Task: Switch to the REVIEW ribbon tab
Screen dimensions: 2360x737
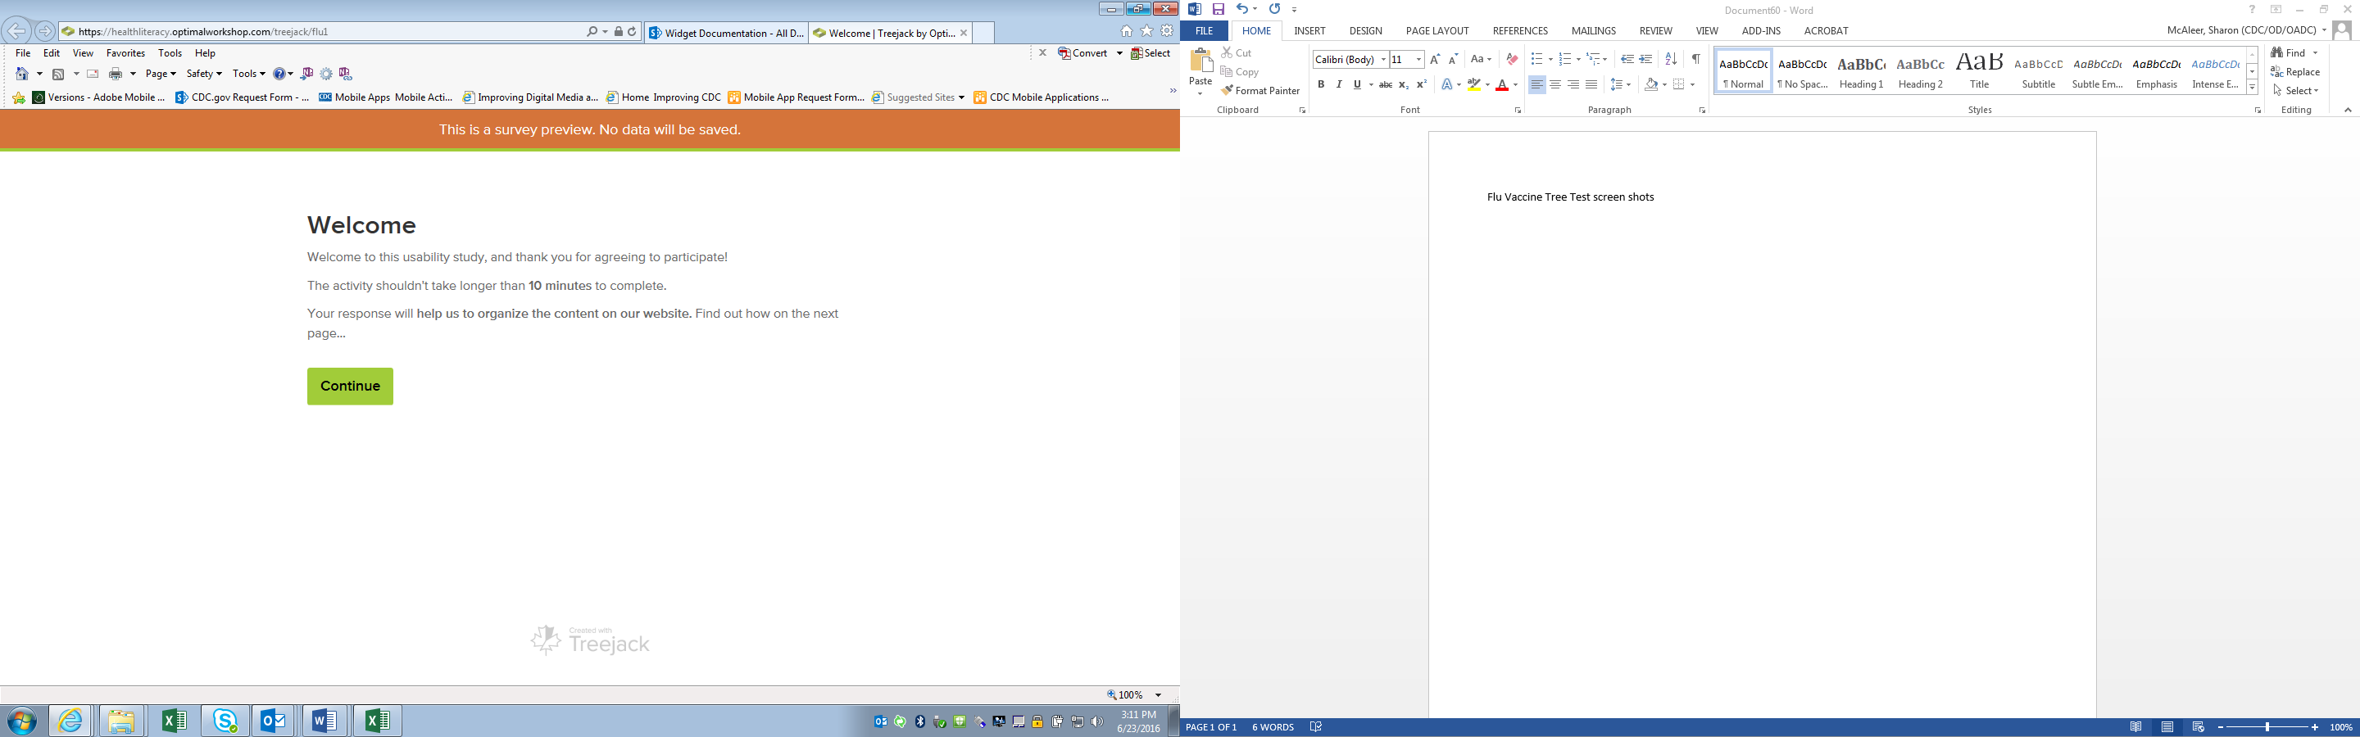Action: click(x=1655, y=31)
